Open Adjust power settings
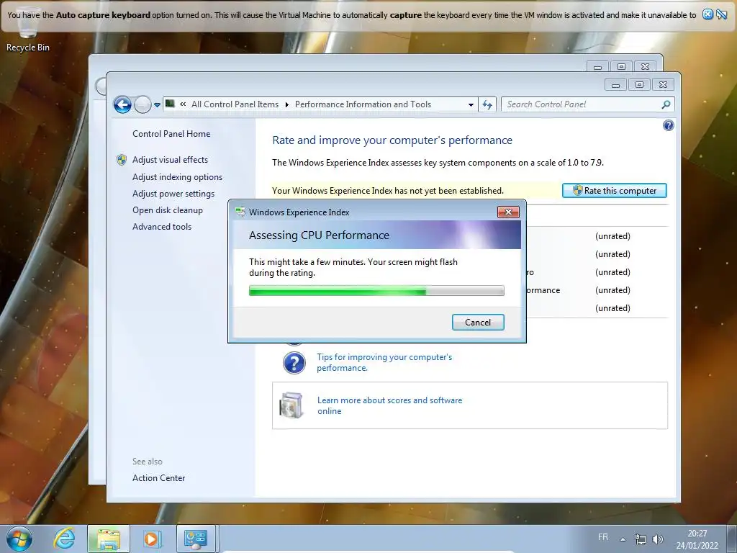 click(x=173, y=194)
